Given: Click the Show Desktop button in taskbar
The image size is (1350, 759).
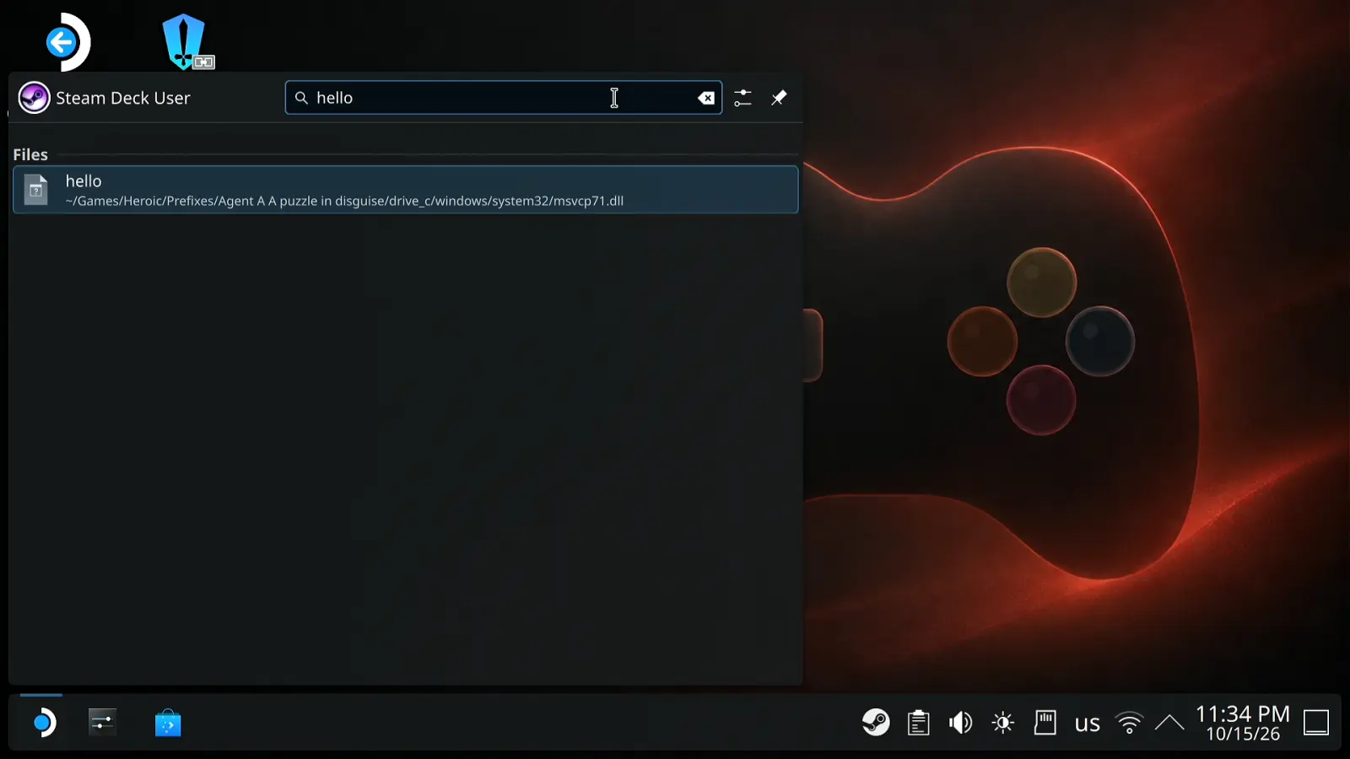Looking at the screenshot, I should [1316, 723].
